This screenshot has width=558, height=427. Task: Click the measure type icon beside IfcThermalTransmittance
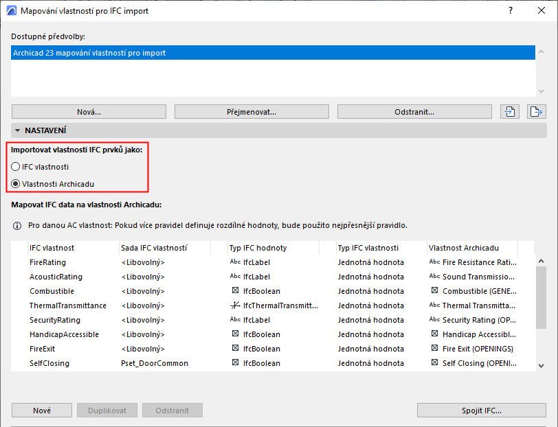[x=235, y=305]
